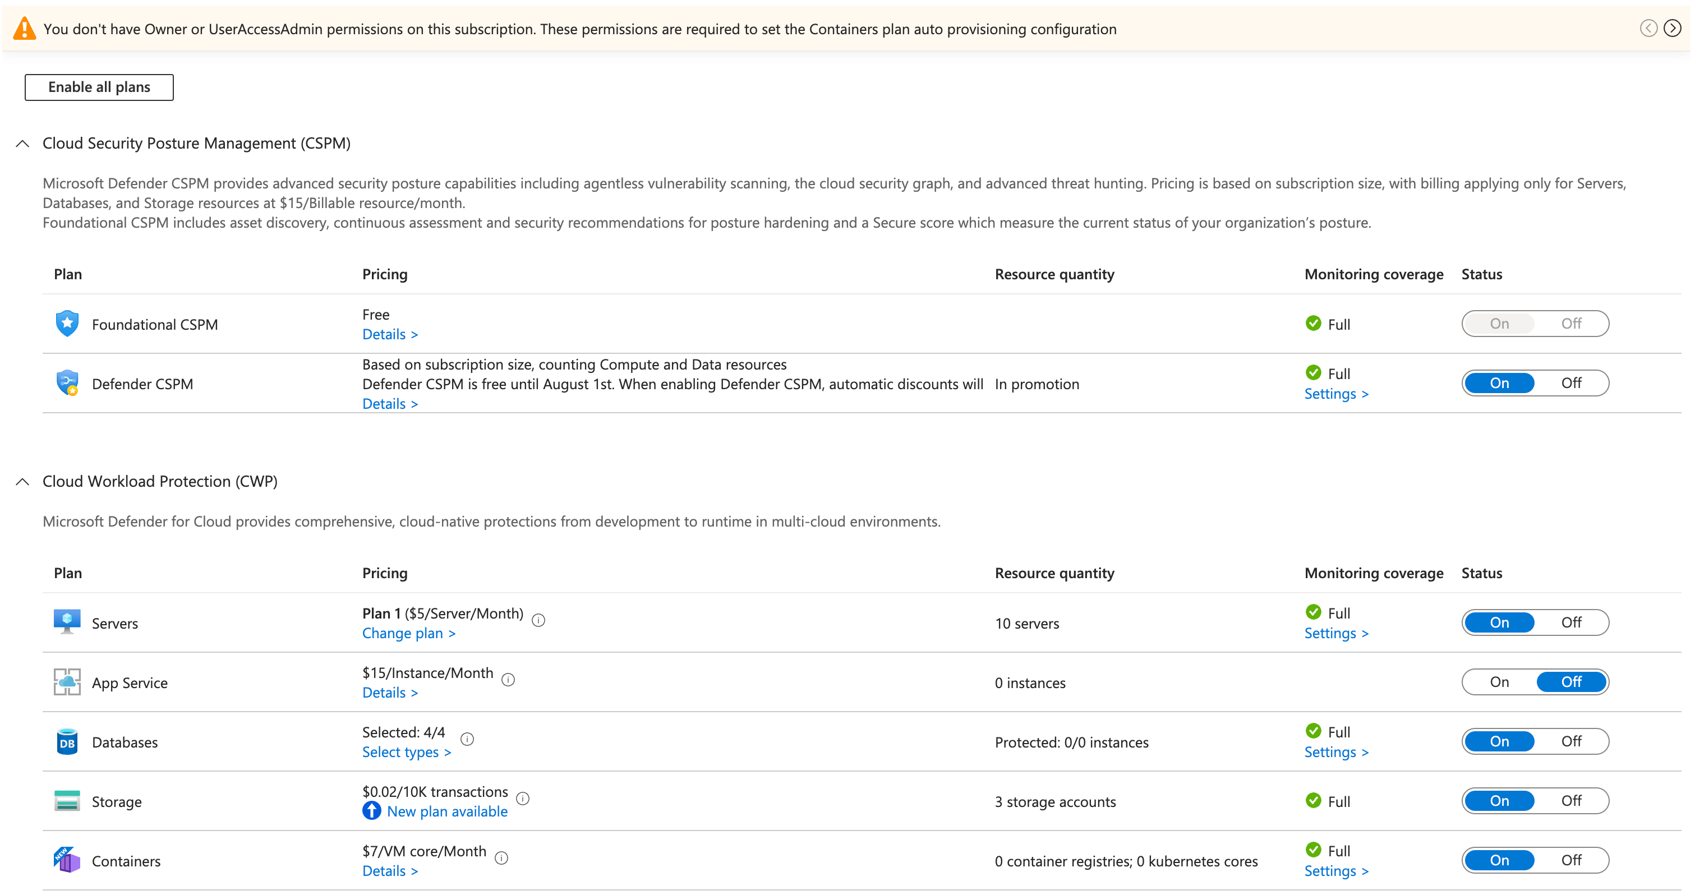
Task: Click Change plan link for Servers
Action: tap(409, 633)
